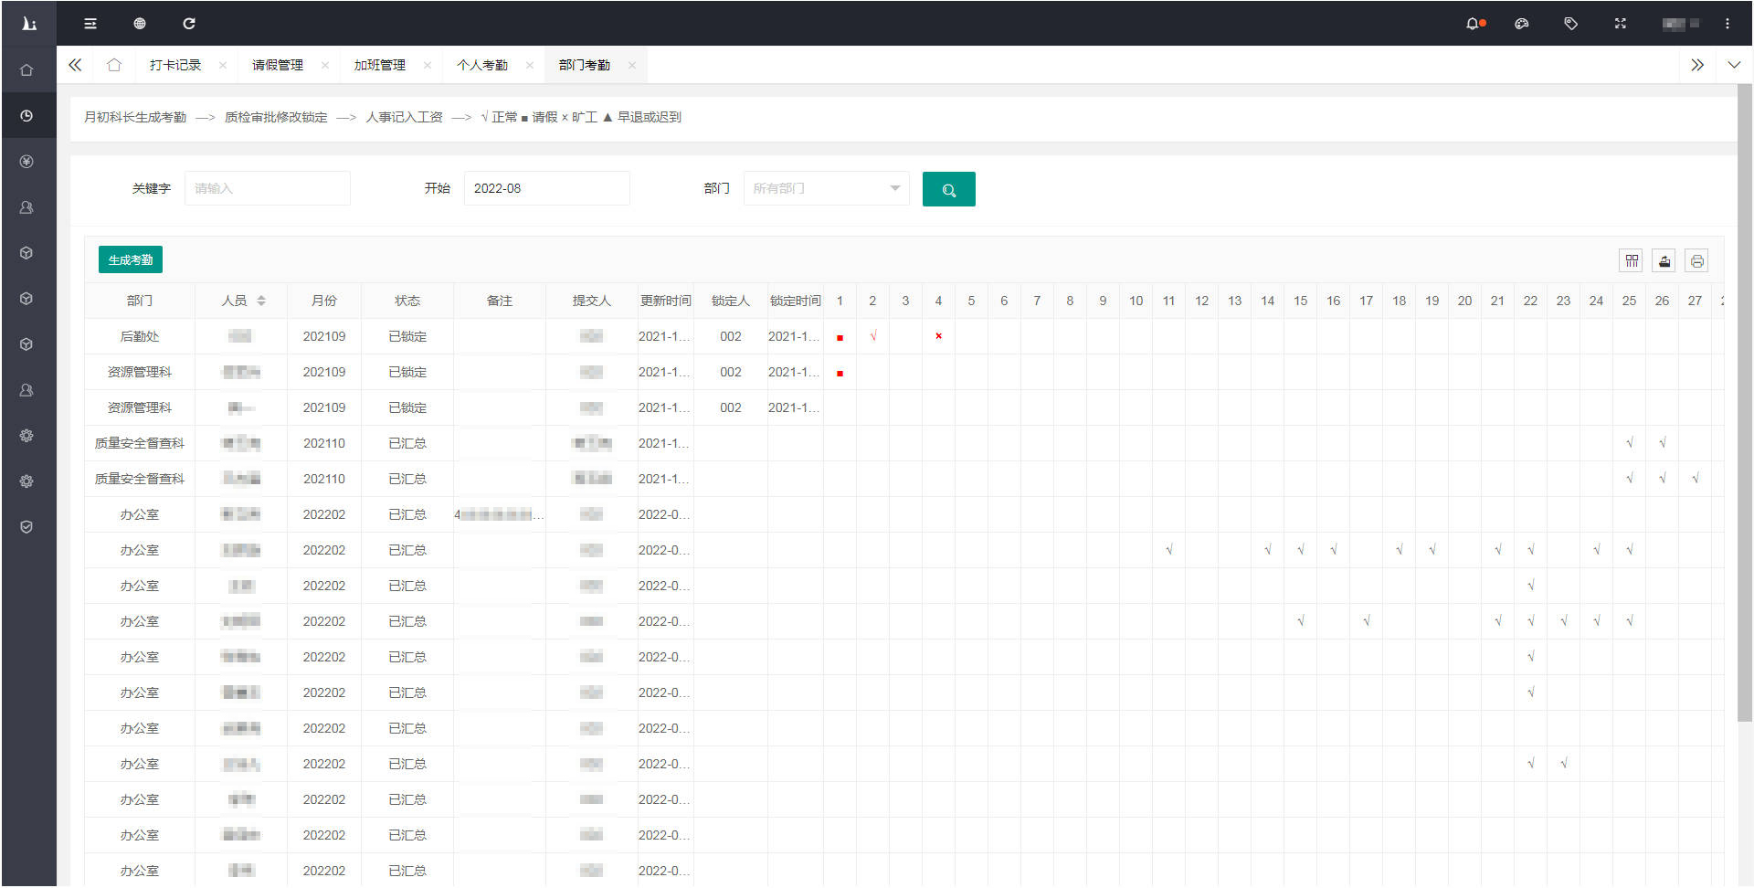This screenshot has width=1754, height=888.
Task: Sort table by 人员 column arrows
Action: 261,301
